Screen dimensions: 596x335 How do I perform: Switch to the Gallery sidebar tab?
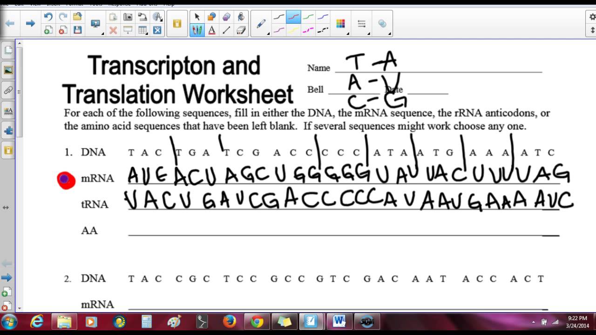pos(8,71)
